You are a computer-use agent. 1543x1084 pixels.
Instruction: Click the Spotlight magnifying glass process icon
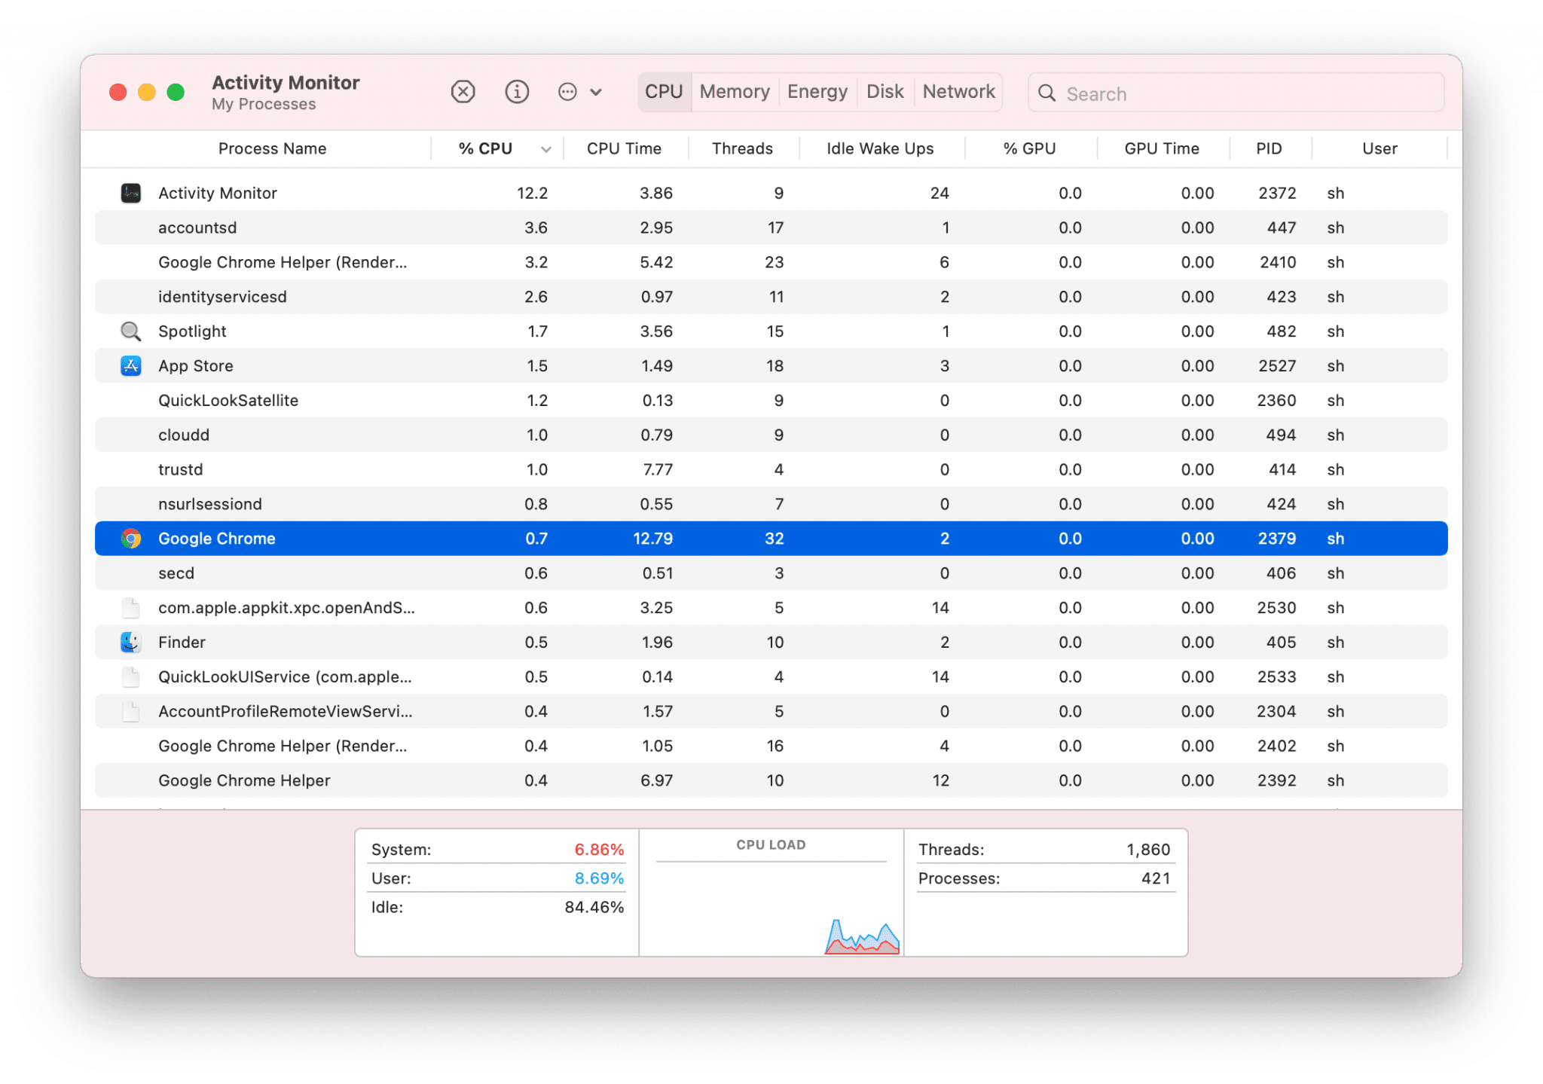[x=131, y=331]
